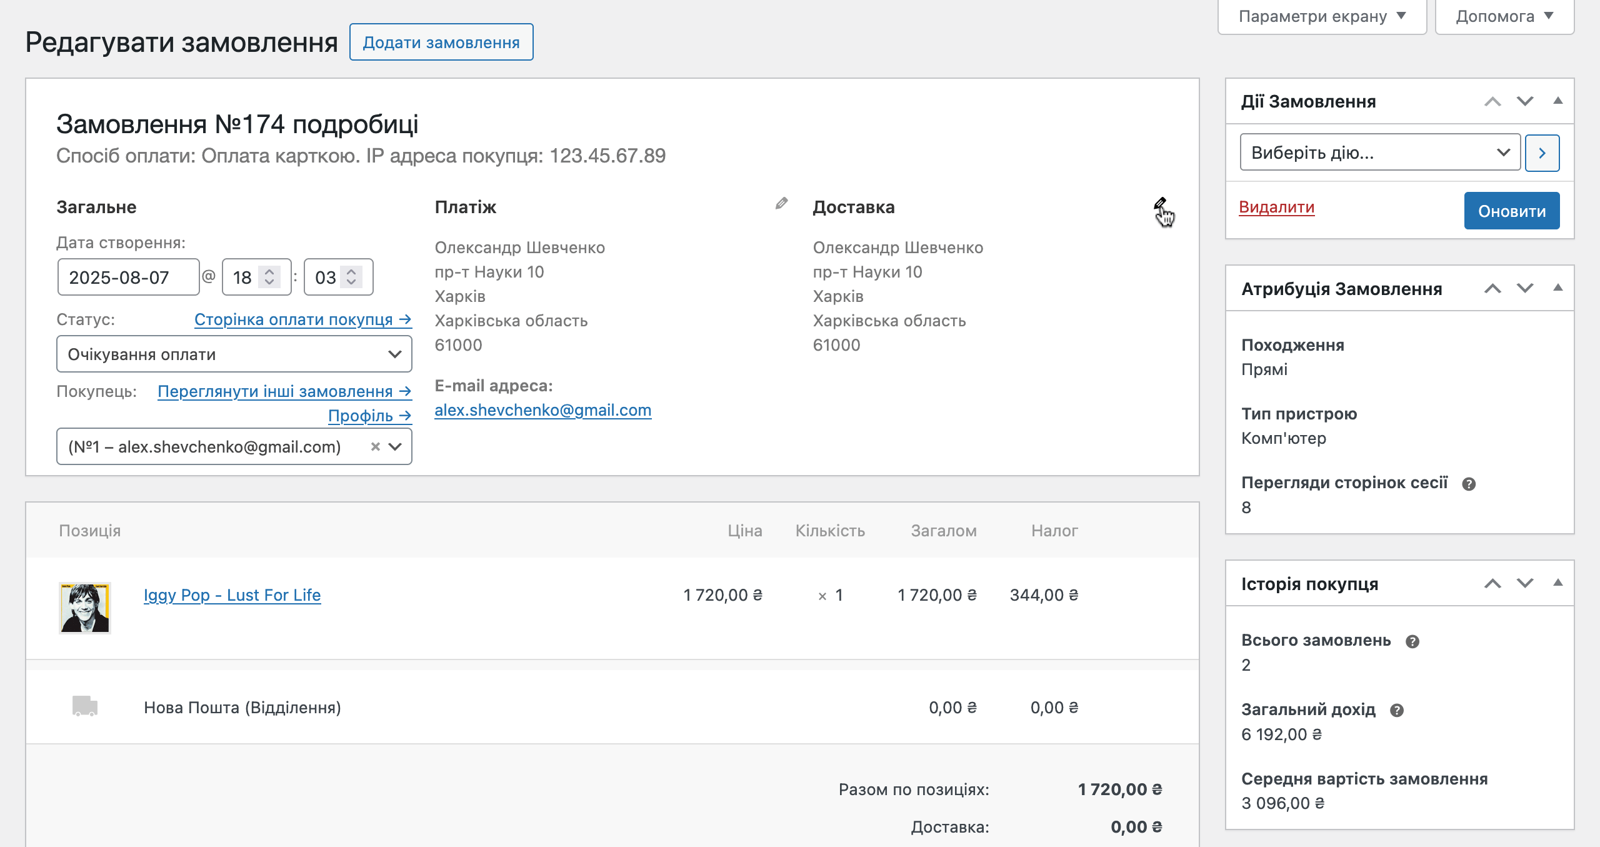Image resolution: width=1600 pixels, height=847 pixels.
Task: Click the quantity value × 1
Action: [x=831, y=595]
